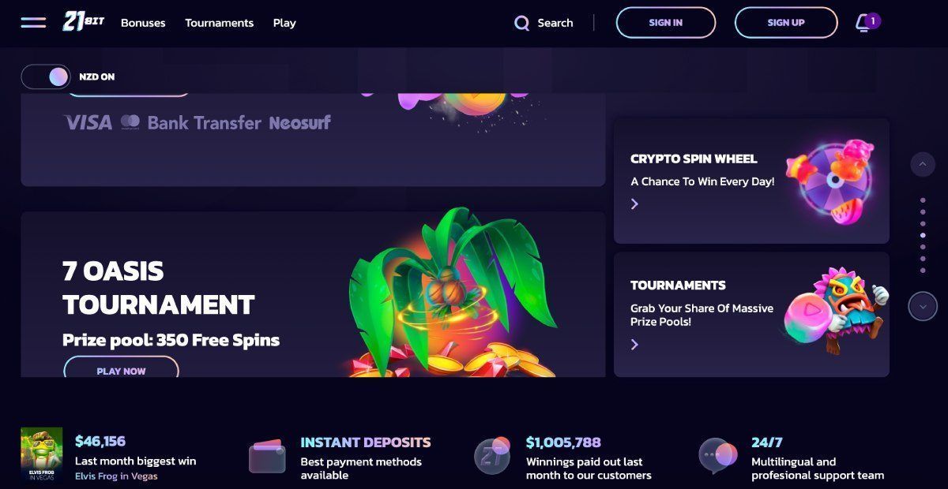Toggle the NZD ON currency switch
This screenshot has width=948, height=489.
[46, 77]
